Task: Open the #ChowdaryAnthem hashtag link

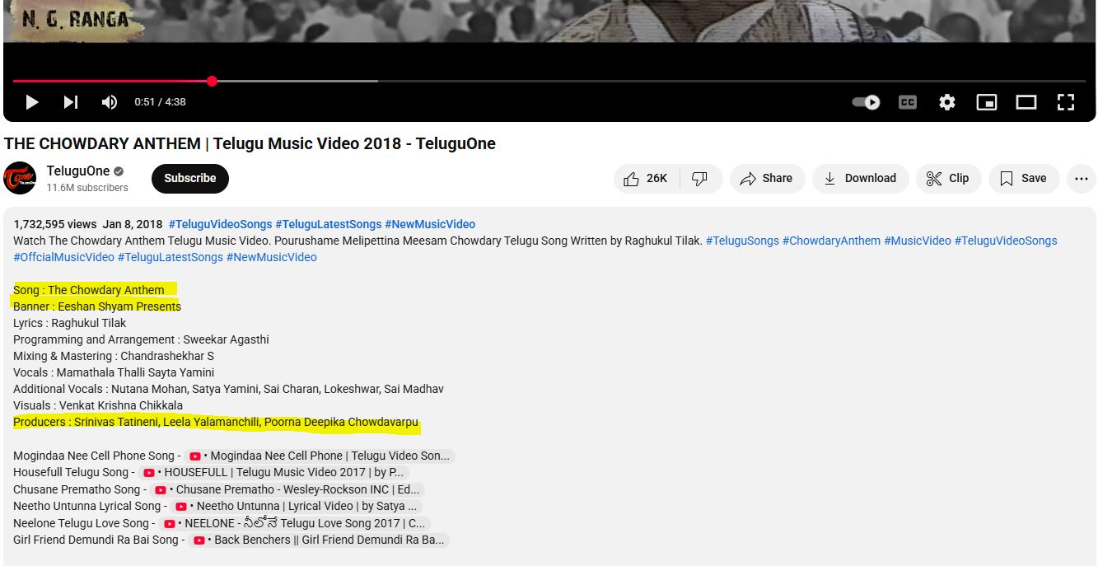Action: coord(831,241)
